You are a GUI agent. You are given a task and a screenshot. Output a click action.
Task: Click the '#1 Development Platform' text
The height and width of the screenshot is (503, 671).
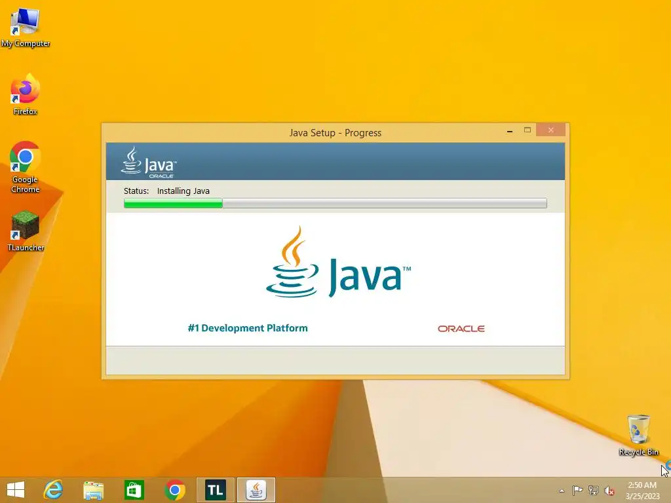click(247, 328)
